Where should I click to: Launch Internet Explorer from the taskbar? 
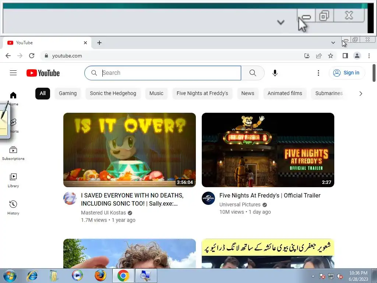click(x=32, y=276)
